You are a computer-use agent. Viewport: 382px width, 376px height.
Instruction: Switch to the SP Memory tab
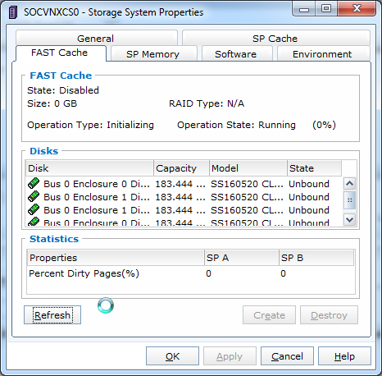pos(154,53)
